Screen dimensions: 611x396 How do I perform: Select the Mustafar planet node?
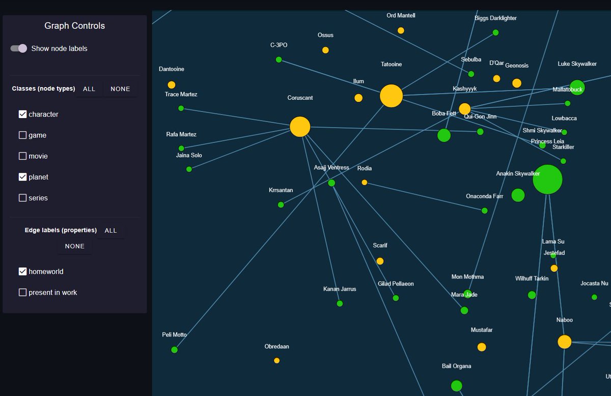[x=482, y=347]
